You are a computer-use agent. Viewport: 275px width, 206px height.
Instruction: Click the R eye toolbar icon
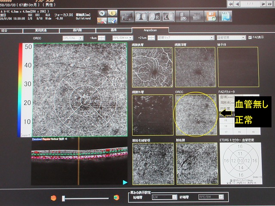[x=155, y=17]
